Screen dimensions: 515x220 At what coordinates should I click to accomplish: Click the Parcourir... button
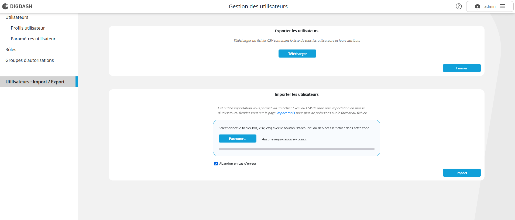(x=238, y=139)
